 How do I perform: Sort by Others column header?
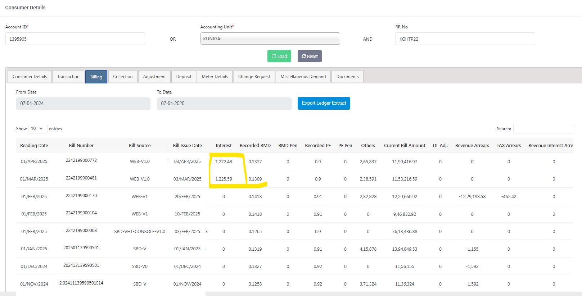coord(368,146)
